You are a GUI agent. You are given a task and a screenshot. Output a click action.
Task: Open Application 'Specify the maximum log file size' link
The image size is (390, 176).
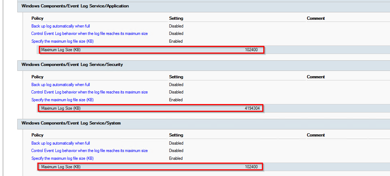pos(62,41)
